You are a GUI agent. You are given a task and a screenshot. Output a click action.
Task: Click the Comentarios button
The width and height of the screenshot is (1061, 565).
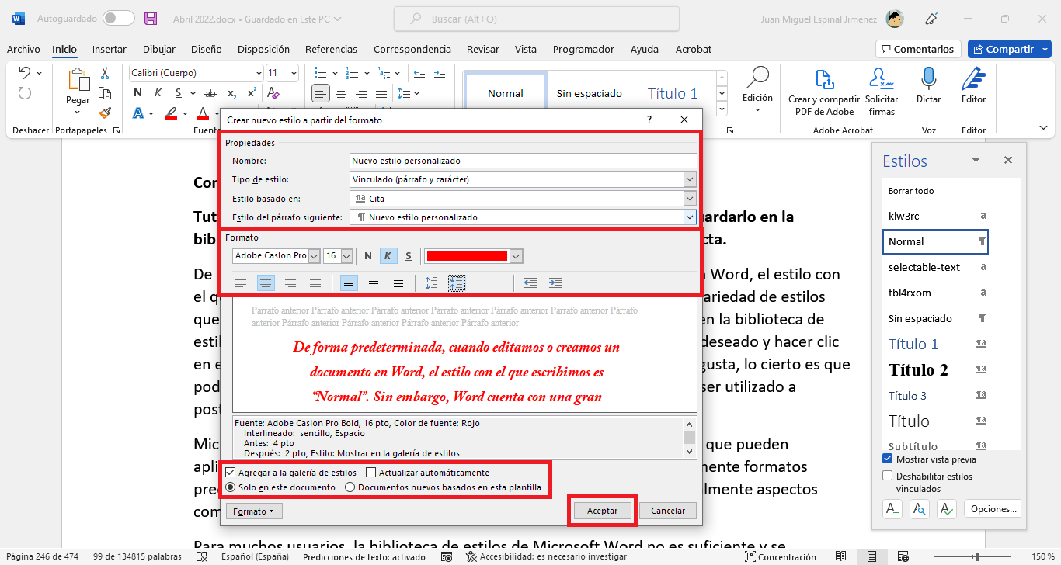pyautogui.click(x=918, y=49)
